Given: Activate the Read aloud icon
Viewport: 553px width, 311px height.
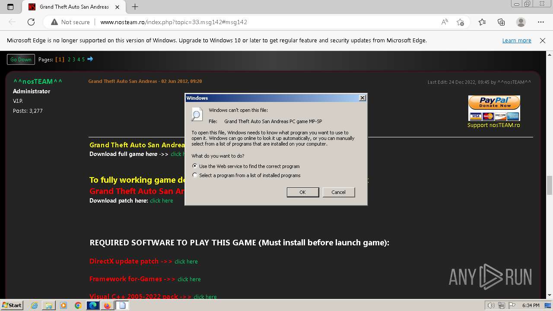Looking at the screenshot, I should 445,22.
